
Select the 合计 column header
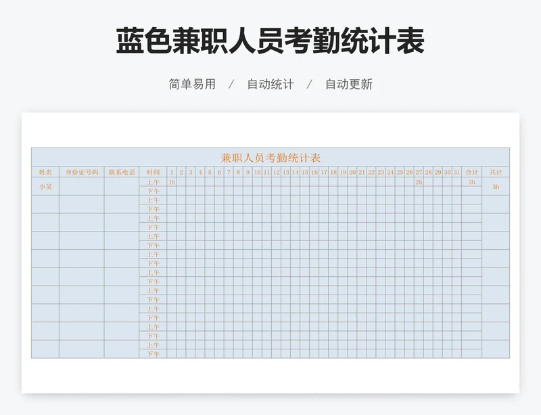pos(471,172)
